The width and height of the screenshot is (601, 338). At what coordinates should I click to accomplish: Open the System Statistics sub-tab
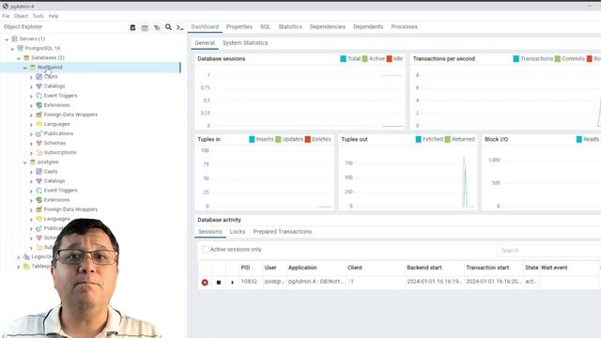245,43
